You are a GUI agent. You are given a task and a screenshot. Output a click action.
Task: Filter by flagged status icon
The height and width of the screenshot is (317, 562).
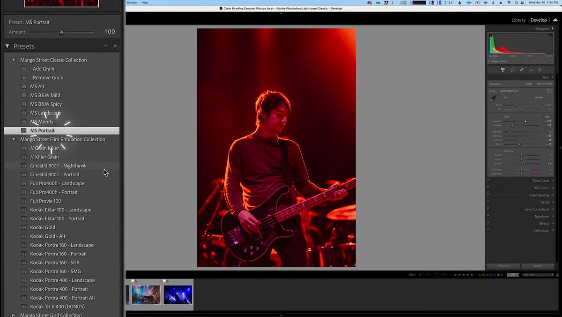(420, 275)
